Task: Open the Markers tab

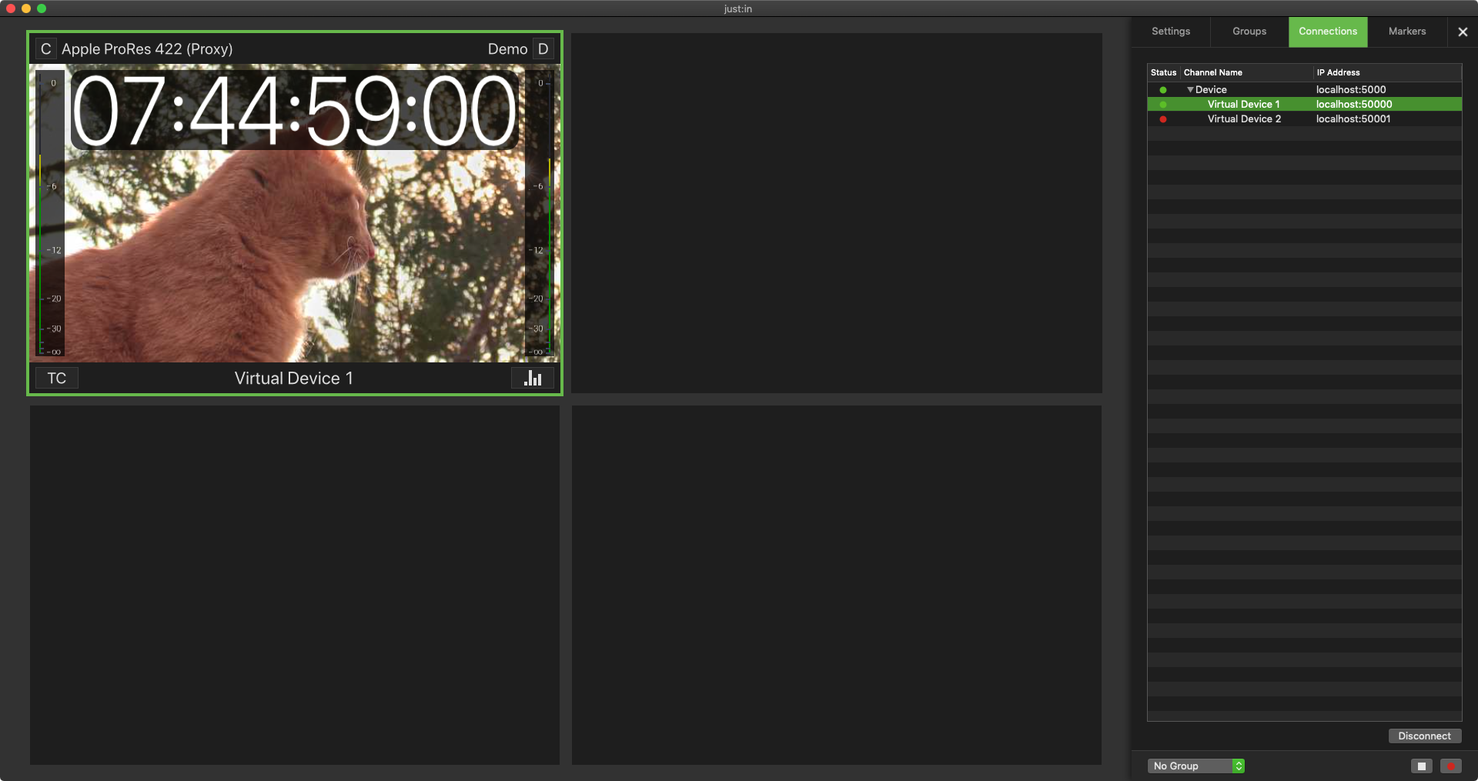Action: (1407, 32)
